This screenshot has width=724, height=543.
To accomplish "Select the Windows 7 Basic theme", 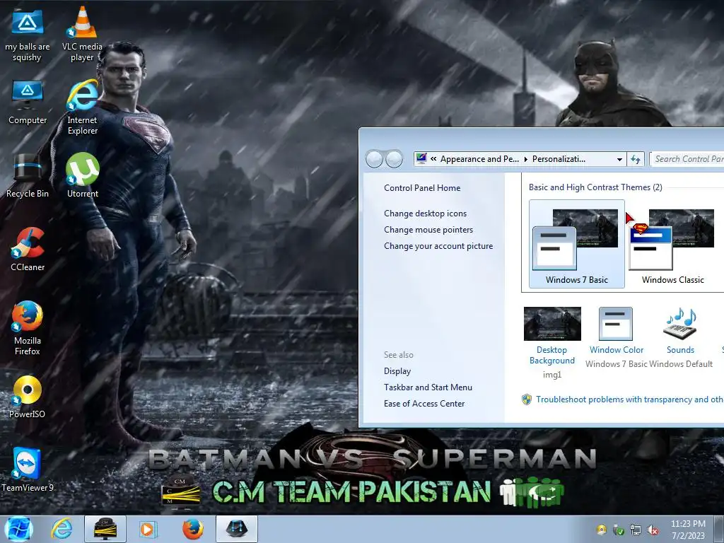I will point(577,244).
